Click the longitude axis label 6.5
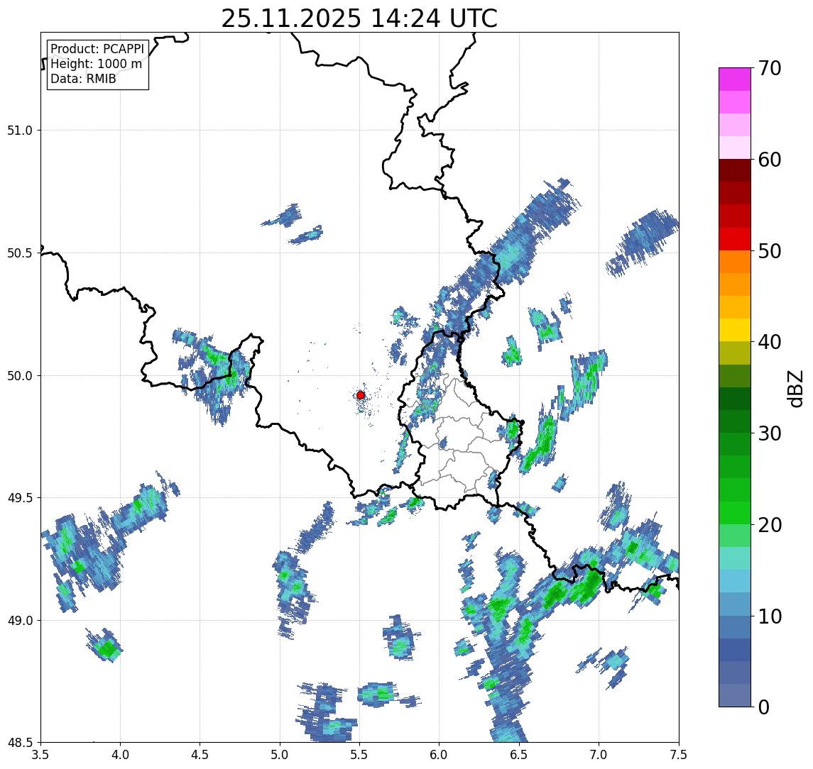 520,754
